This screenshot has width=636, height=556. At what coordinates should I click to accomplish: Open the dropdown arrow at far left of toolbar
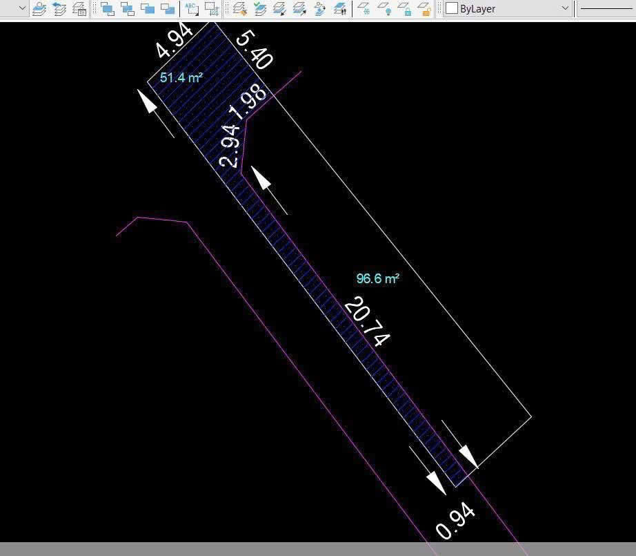click(x=21, y=9)
